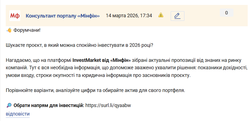Image resolution: width=251 pixels, height=121 pixels.
Task: Click the yellow warning triangle icon
Action: click(x=161, y=15)
